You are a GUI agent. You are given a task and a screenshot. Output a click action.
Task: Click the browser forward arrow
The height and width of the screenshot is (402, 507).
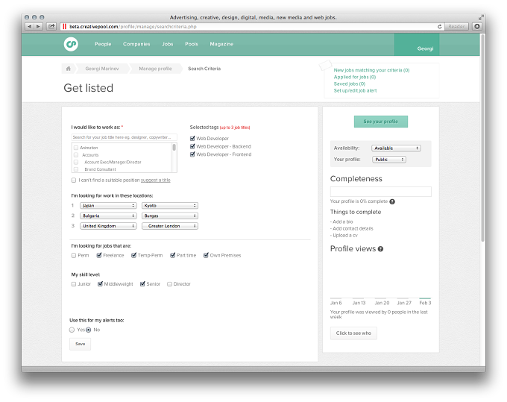coord(38,27)
